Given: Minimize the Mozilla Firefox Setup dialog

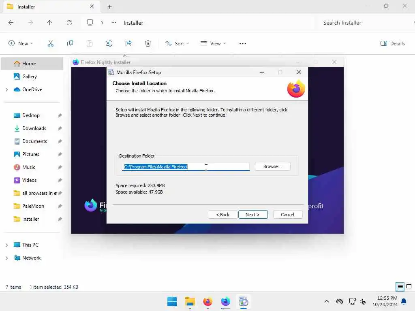Looking at the screenshot, I should click(x=262, y=72).
